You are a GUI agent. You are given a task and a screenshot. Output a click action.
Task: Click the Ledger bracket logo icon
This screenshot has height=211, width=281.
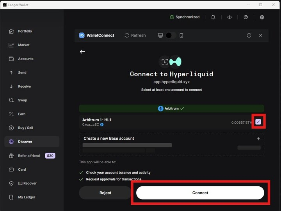tap(165, 62)
